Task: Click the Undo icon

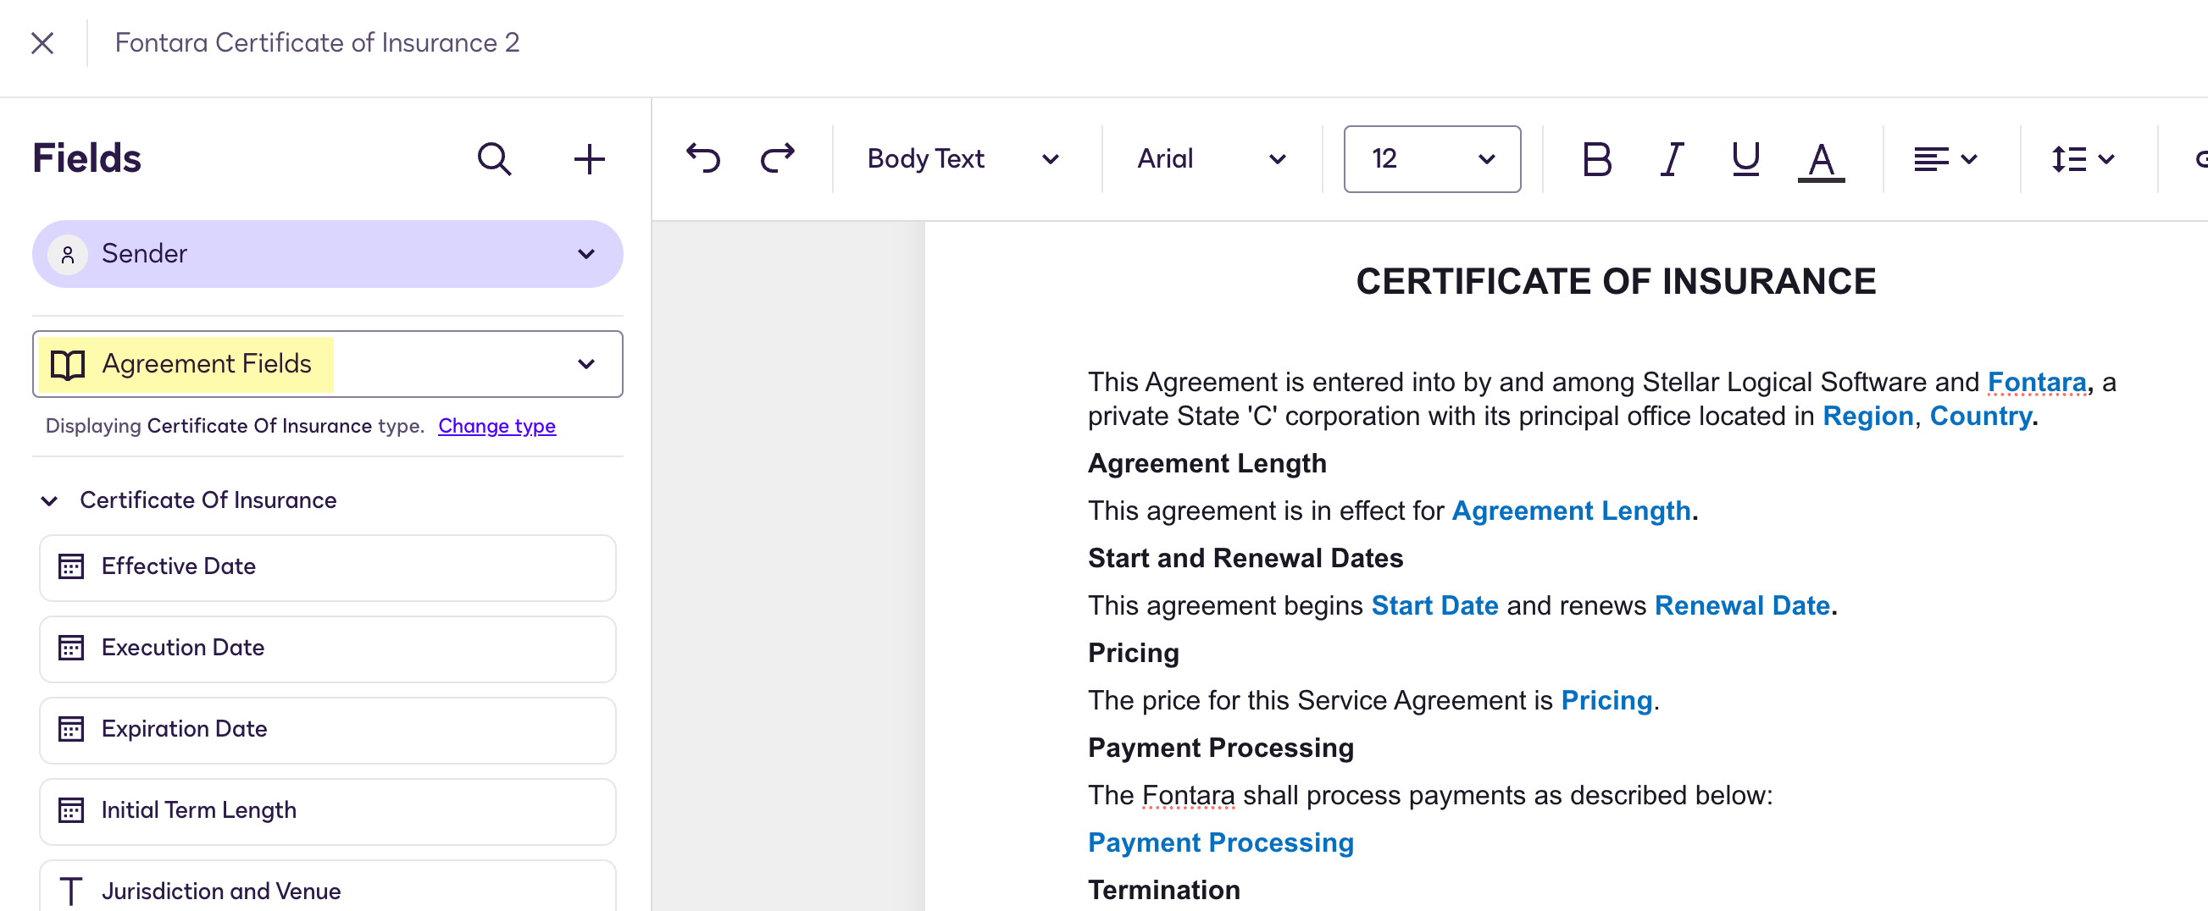Action: point(703,158)
